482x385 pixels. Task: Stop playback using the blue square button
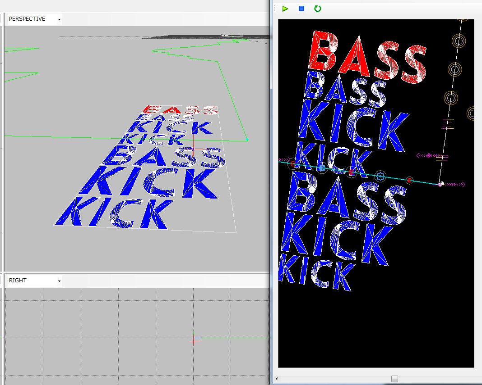[301, 8]
